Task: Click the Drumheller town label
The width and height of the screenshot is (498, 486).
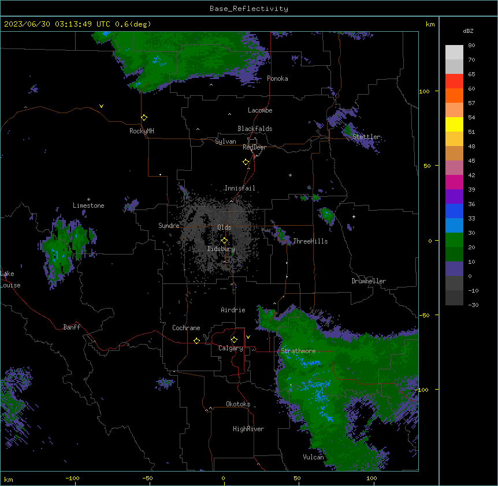Action: click(x=369, y=281)
